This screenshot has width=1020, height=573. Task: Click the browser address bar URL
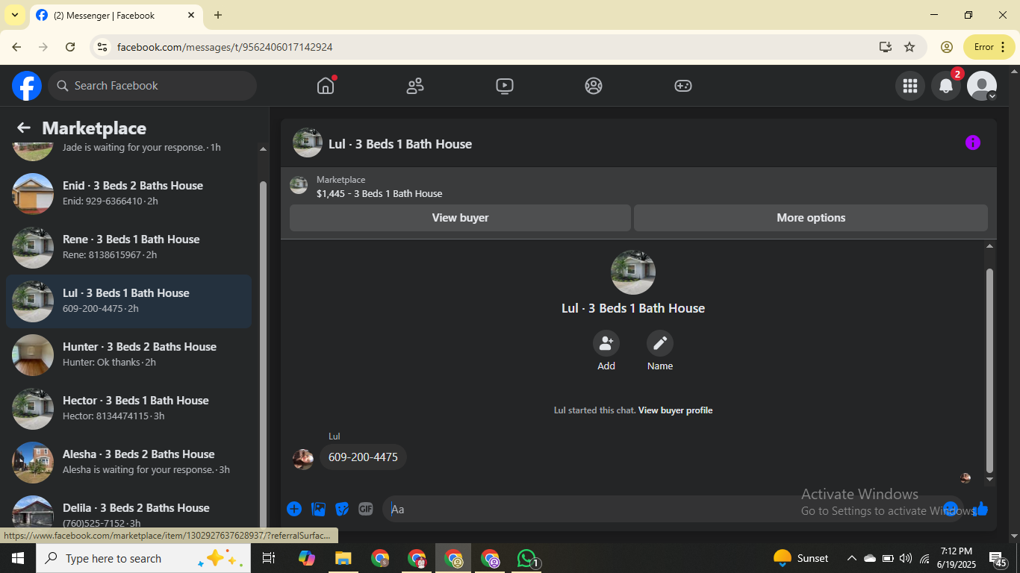pyautogui.click(x=225, y=47)
